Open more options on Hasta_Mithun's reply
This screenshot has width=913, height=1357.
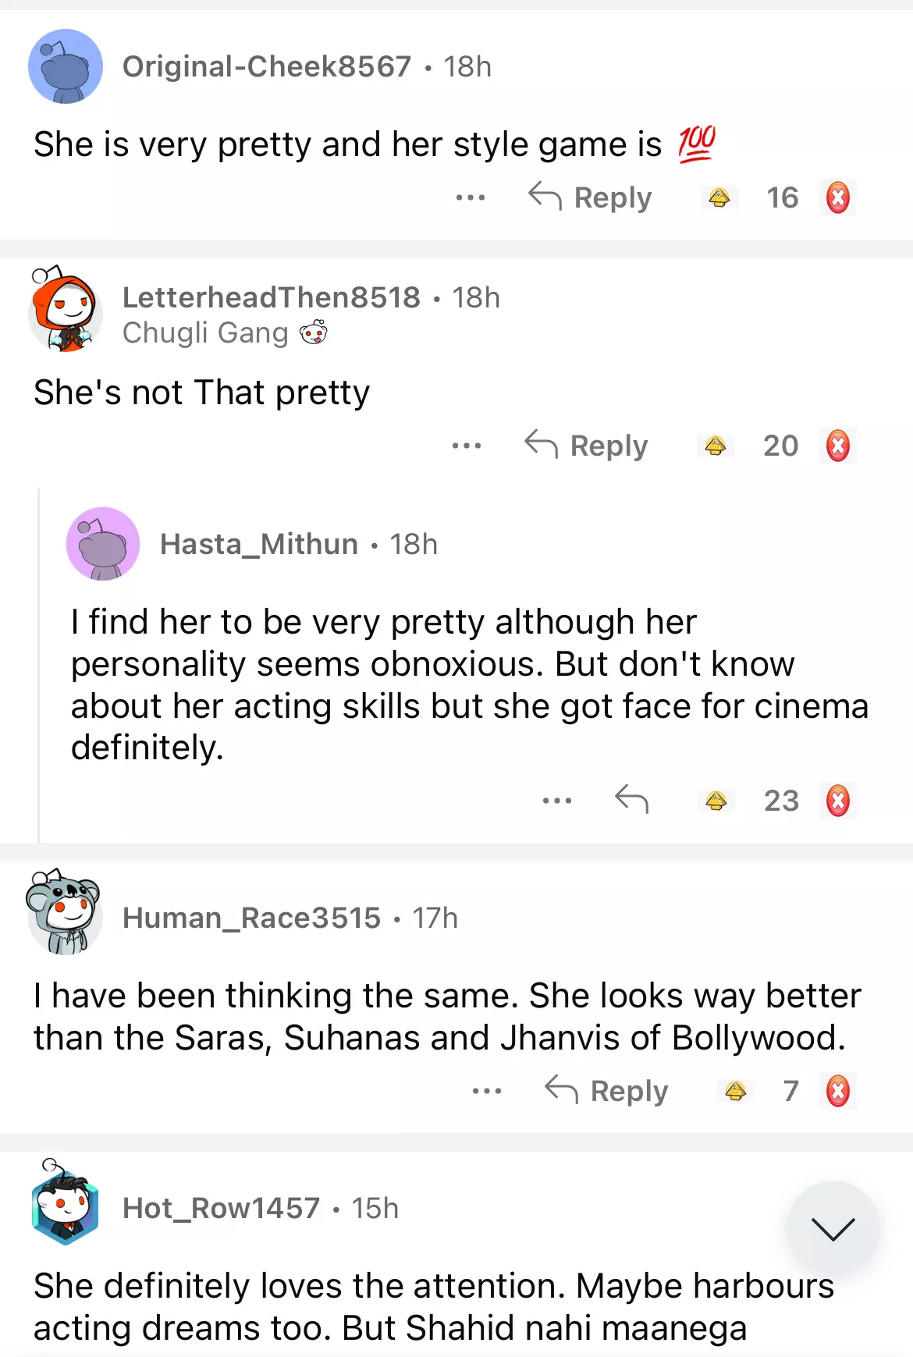tap(557, 801)
